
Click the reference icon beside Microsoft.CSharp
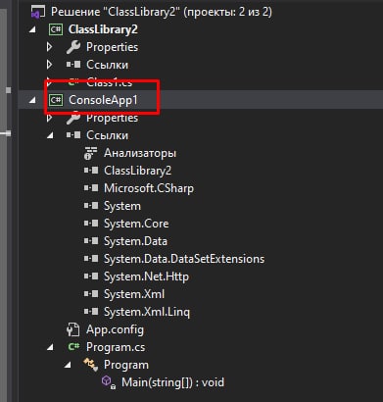coord(91,188)
